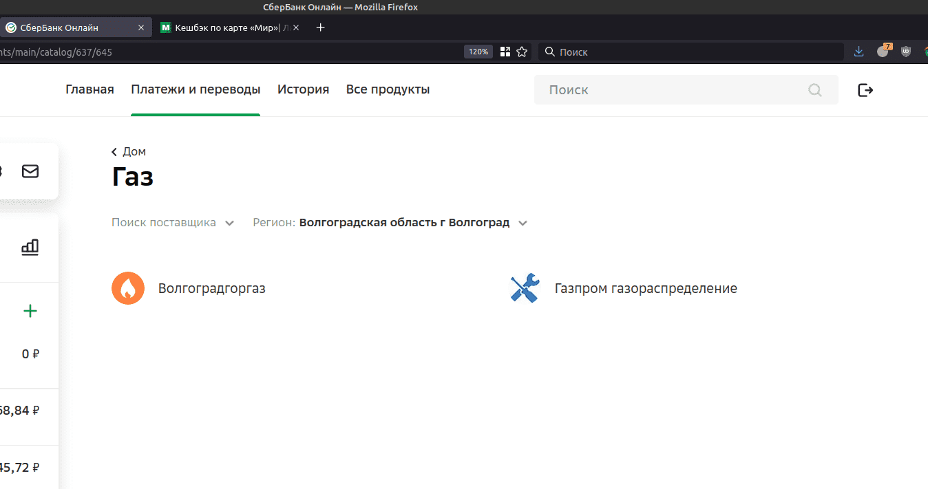Open messages via the envelope icon
This screenshot has height=489, width=928.
pos(30,171)
